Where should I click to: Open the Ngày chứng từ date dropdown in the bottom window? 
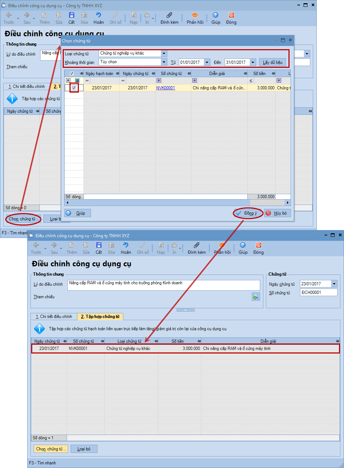coord(334,284)
